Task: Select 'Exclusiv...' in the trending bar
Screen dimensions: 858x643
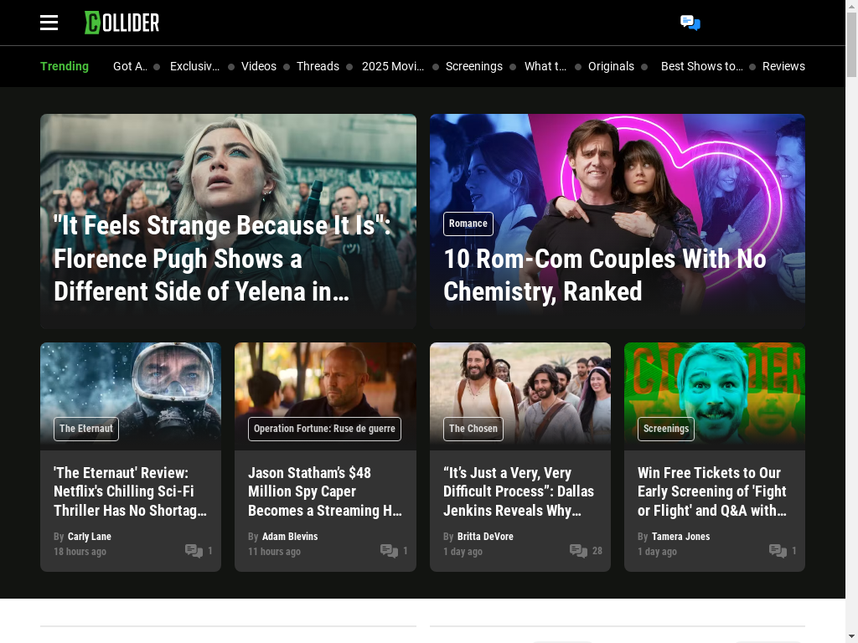Action: pyautogui.click(x=194, y=66)
